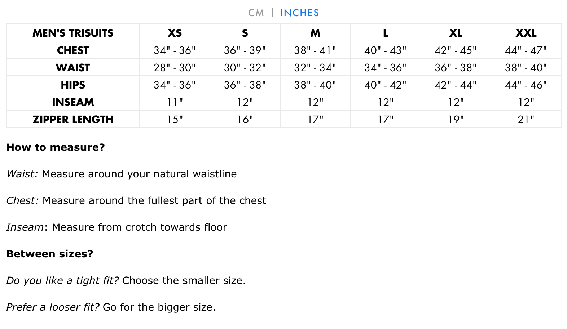Click the XL column header
The height and width of the screenshot is (329, 567).
(456, 33)
